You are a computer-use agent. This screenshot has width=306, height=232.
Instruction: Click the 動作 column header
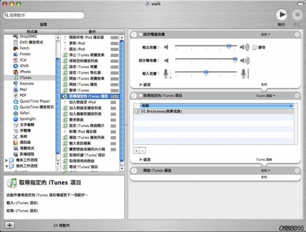pos(92,32)
